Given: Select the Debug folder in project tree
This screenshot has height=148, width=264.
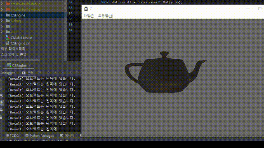Looking at the screenshot, I should coord(16,21).
